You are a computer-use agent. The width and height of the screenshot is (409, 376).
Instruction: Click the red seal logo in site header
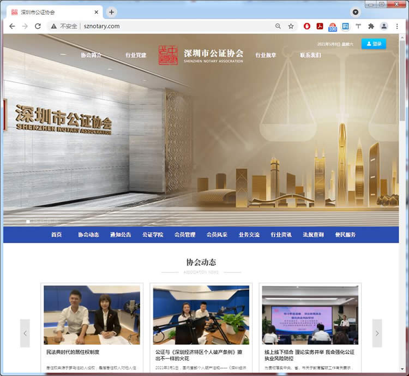169,55
